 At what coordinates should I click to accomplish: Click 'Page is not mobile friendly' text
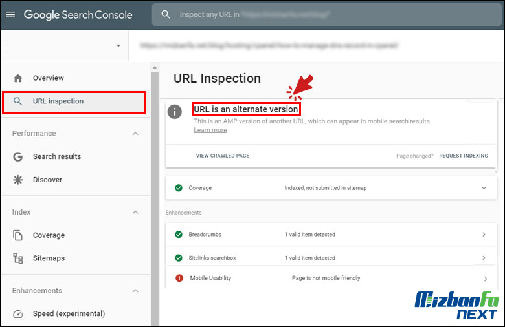pyautogui.click(x=326, y=278)
